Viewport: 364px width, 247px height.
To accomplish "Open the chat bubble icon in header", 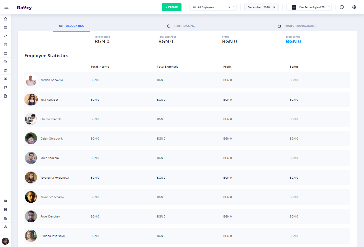I will tap(342, 7).
